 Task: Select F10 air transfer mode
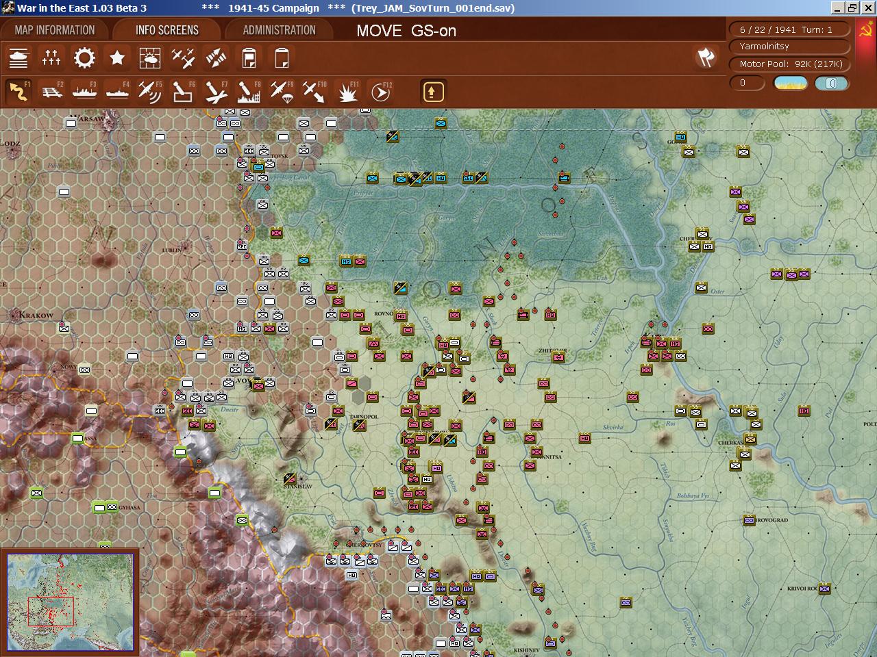click(x=314, y=91)
